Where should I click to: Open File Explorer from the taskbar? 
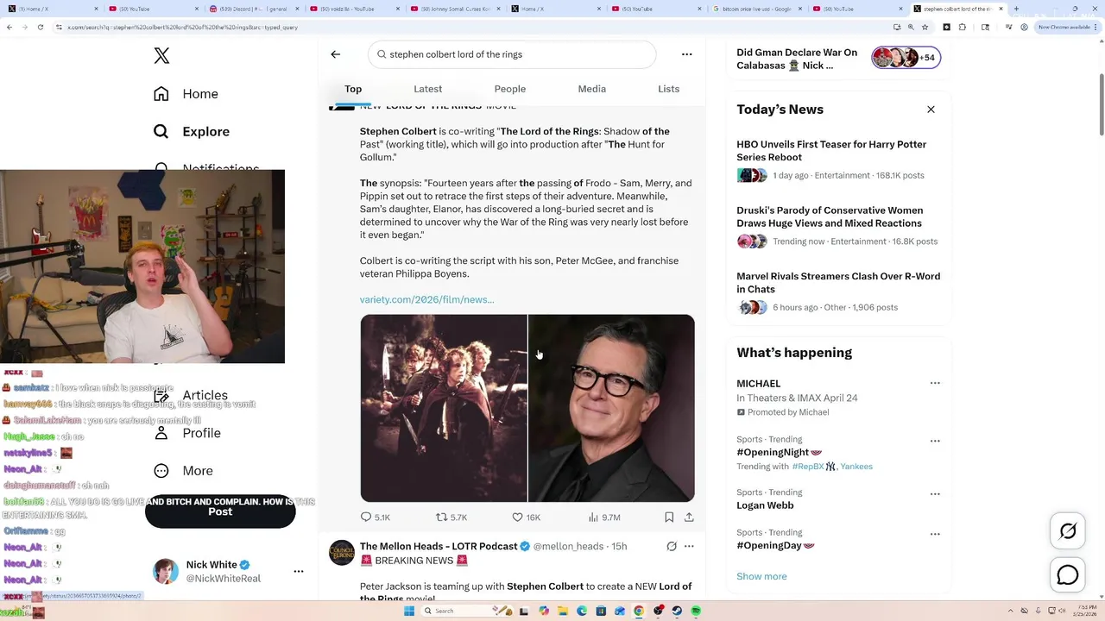tap(562, 611)
